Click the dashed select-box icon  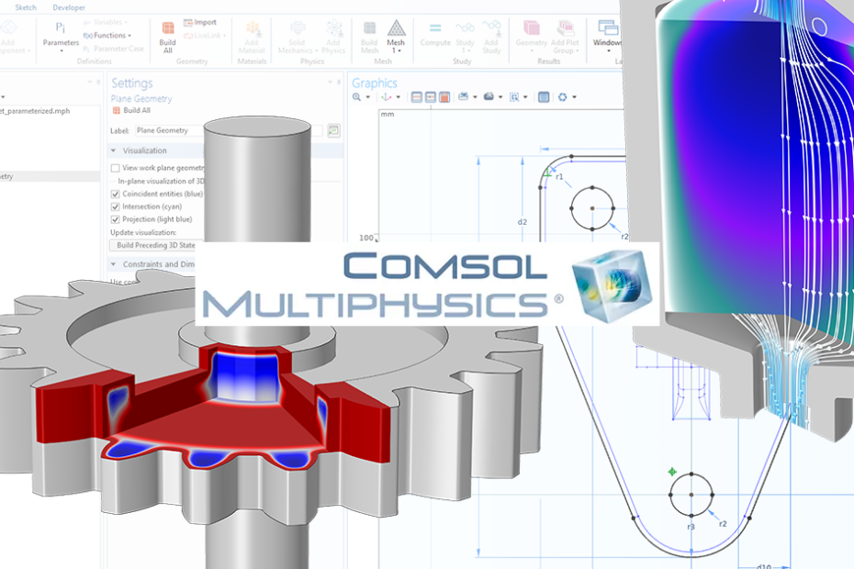pyautogui.click(x=514, y=97)
